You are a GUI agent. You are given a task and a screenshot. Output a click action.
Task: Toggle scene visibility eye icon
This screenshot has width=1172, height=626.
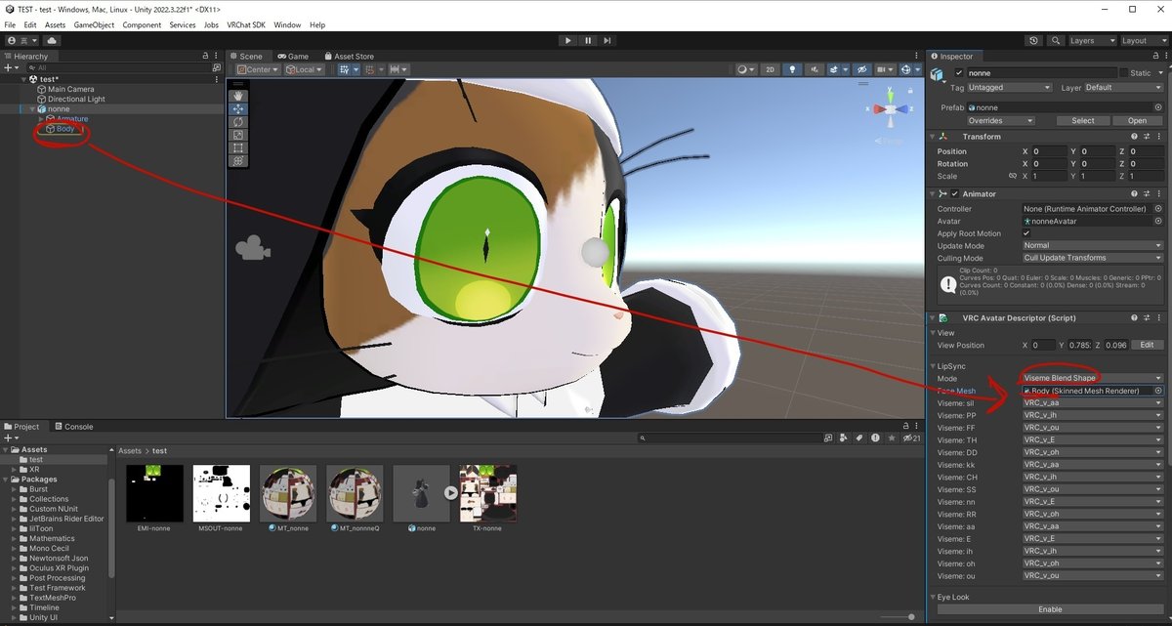coord(861,69)
